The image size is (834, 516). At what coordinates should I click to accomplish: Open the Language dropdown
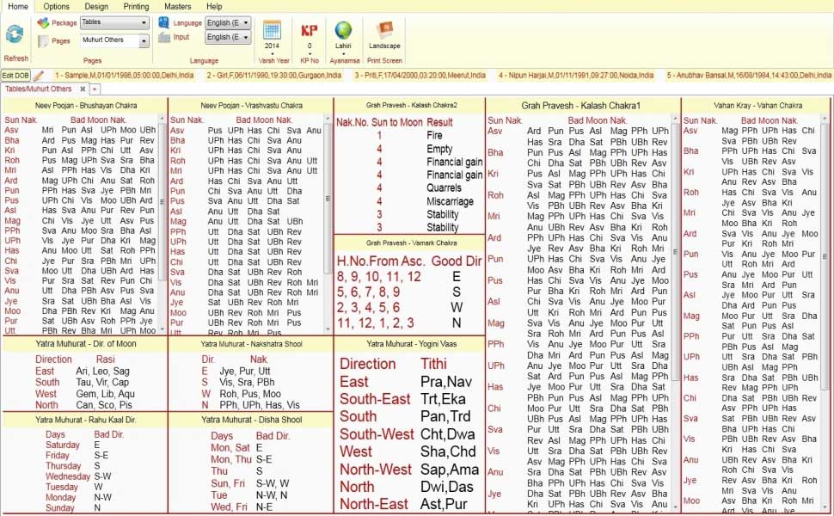228,23
